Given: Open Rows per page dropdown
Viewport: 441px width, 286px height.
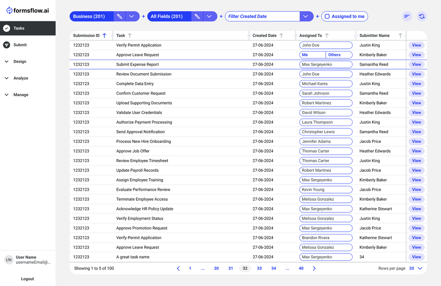Looking at the screenshot, I should point(416,268).
